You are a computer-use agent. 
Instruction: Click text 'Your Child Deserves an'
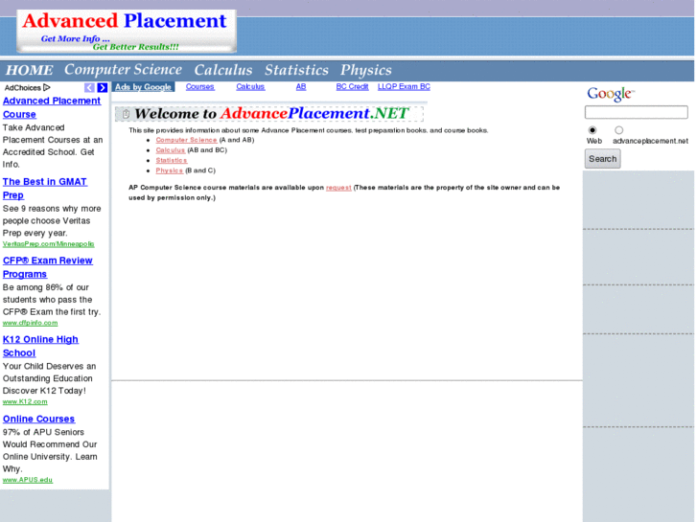click(49, 367)
